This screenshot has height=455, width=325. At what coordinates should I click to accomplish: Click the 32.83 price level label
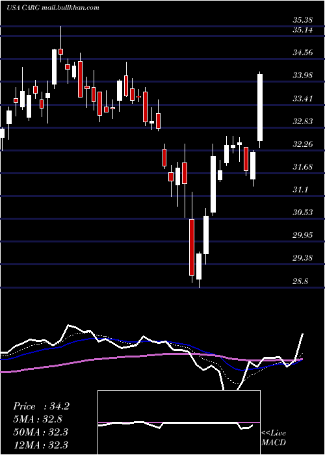302,122
